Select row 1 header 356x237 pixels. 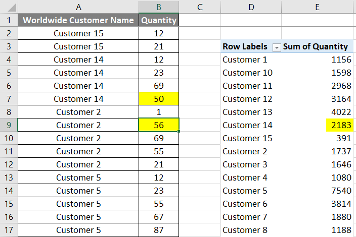coord(9,20)
